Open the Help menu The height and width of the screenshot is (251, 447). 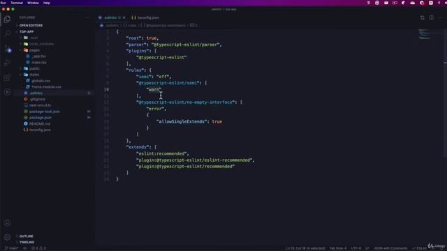[x=47, y=3]
